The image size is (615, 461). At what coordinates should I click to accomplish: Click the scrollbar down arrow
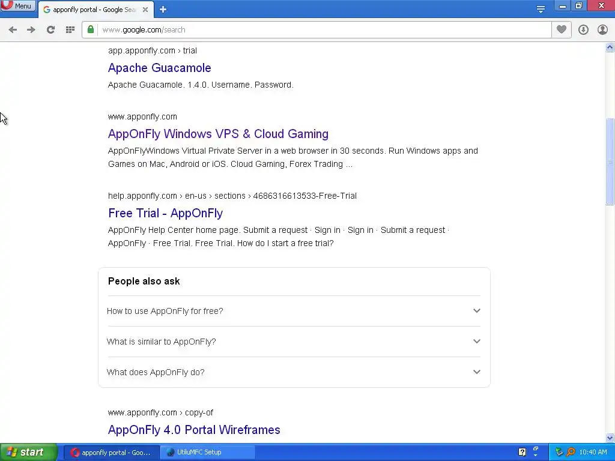[610, 438]
